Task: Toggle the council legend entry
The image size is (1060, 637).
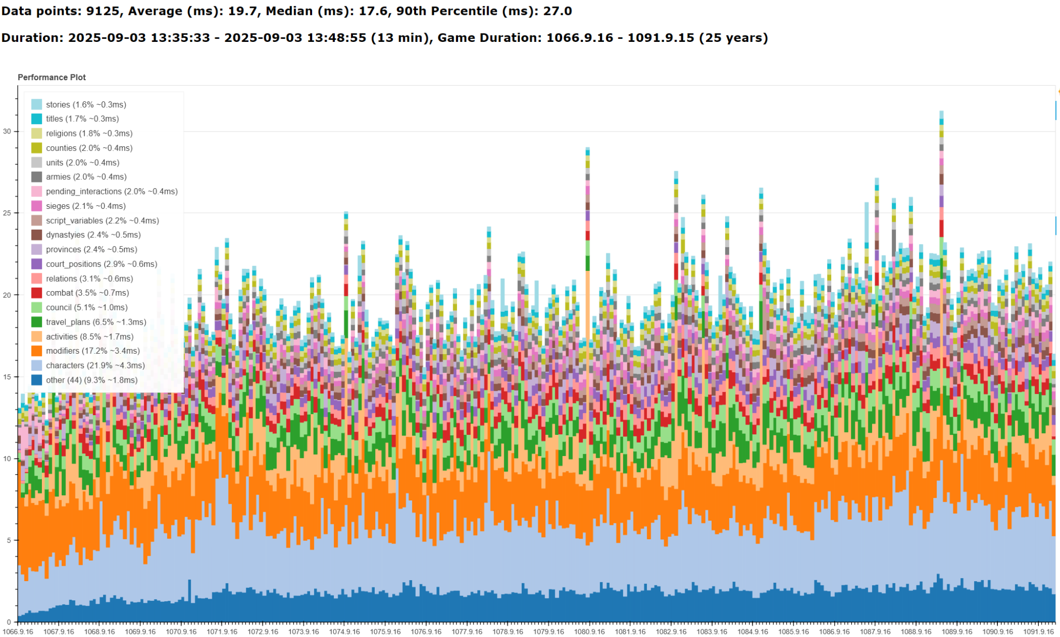Action: click(86, 307)
